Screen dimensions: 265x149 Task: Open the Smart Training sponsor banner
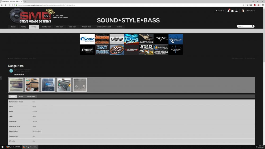tap(102, 49)
